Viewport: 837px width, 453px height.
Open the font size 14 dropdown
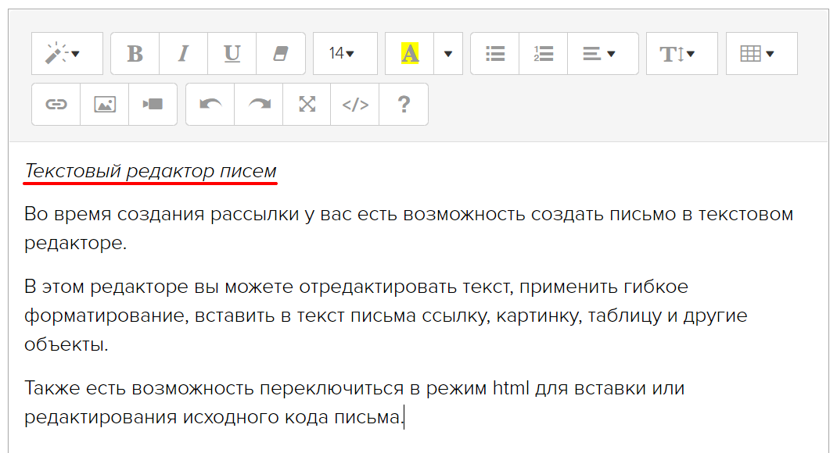point(344,54)
